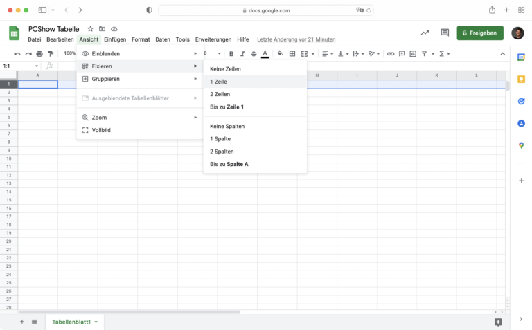Open the text color picker
Screen dimensions: 532x330
265,54
